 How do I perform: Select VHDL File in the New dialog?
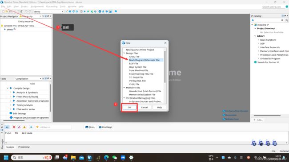click(134, 84)
